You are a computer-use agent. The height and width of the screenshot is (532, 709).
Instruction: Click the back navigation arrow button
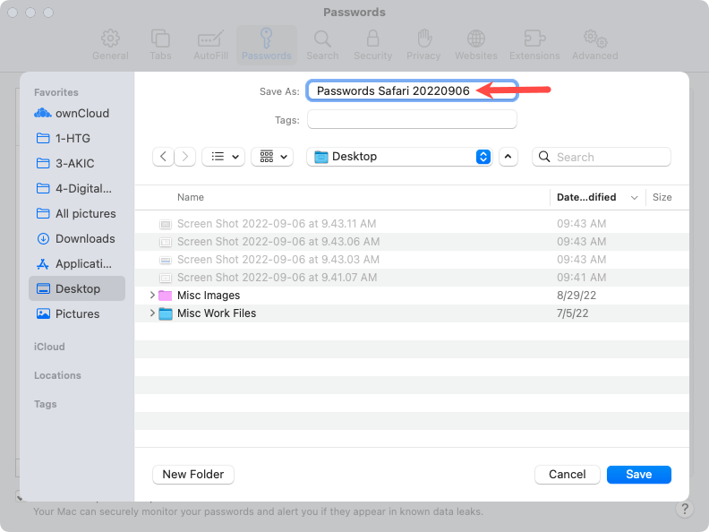point(163,157)
